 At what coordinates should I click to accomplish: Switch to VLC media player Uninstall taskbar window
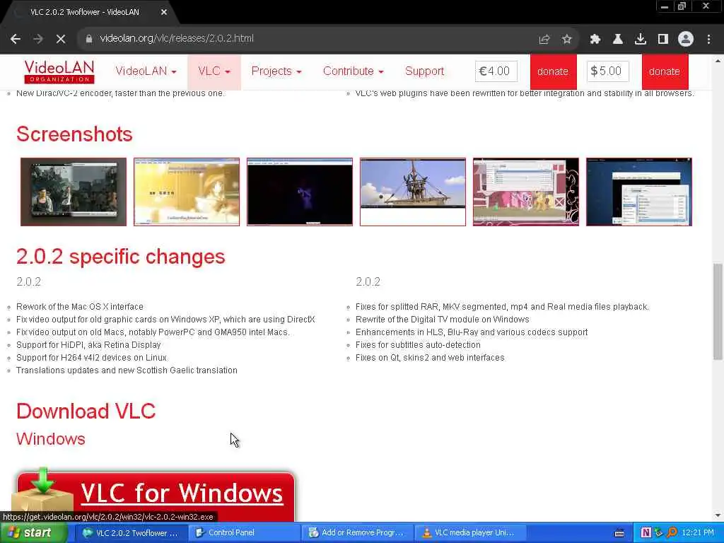pos(470,533)
